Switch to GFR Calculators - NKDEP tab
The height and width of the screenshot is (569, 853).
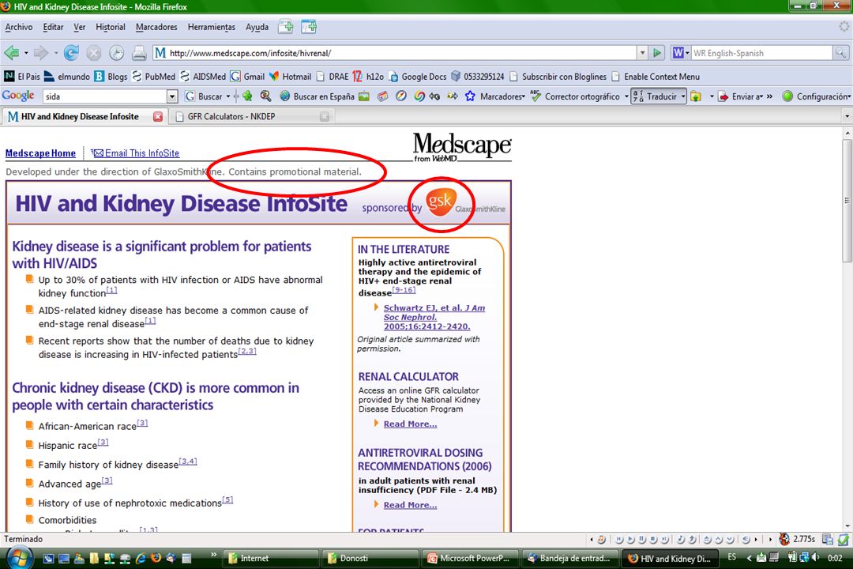pos(252,116)
